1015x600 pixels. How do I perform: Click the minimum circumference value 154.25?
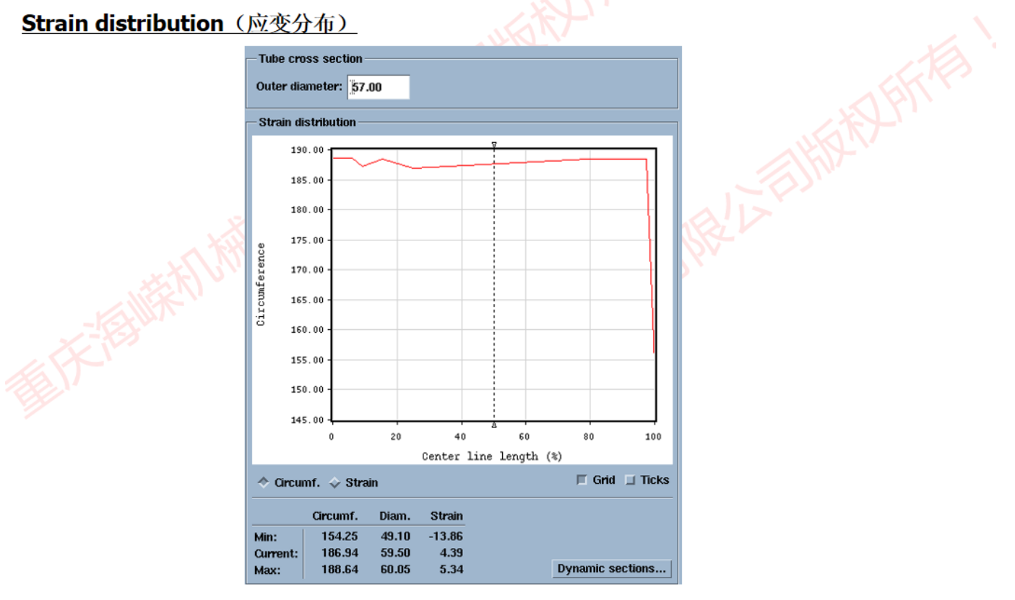(334, 536)
